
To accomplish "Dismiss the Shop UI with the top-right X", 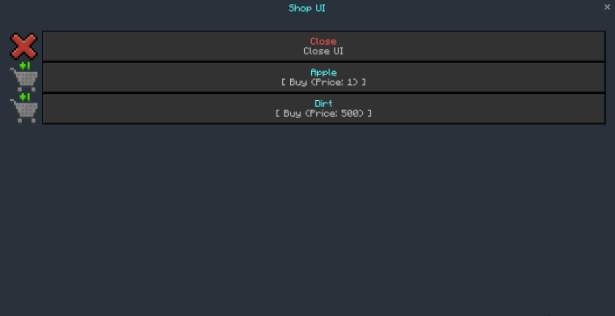I will (607, 7).
